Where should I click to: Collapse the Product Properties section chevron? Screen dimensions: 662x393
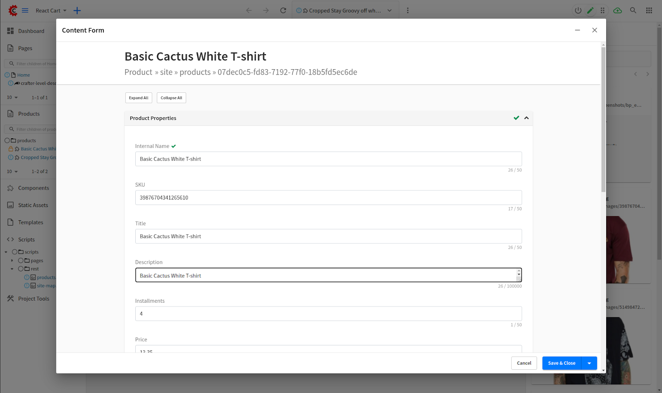click(x=526, y=118)
